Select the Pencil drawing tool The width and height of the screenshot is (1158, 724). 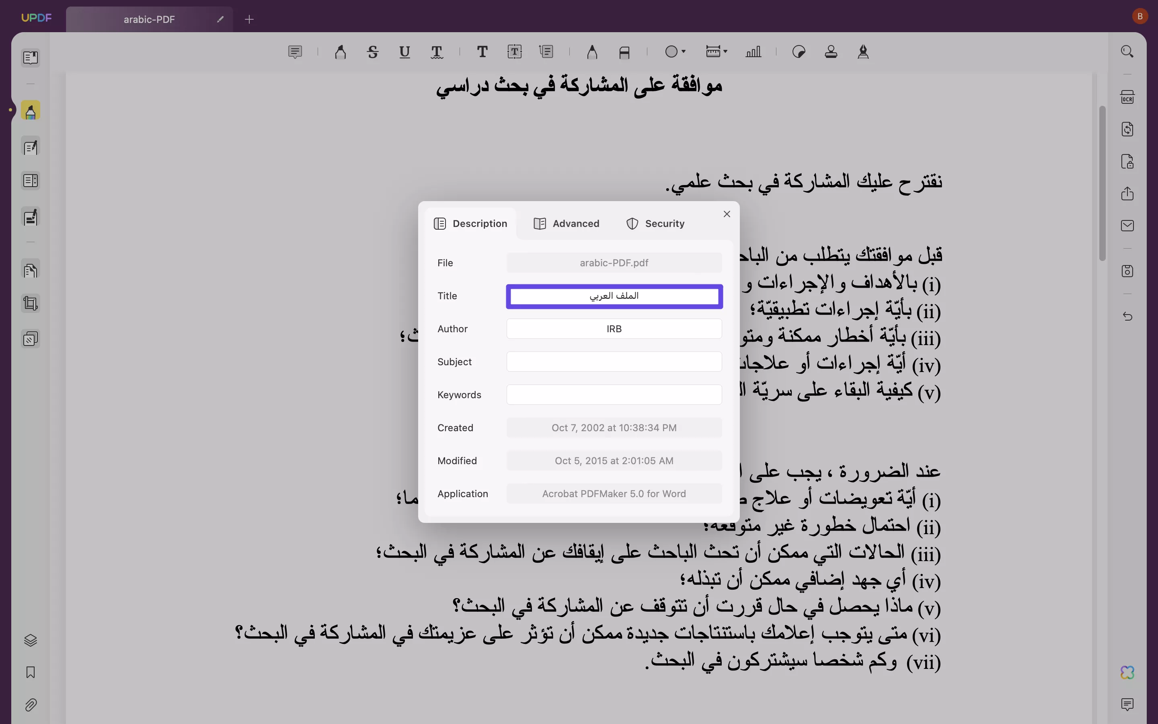coord(592,52)
